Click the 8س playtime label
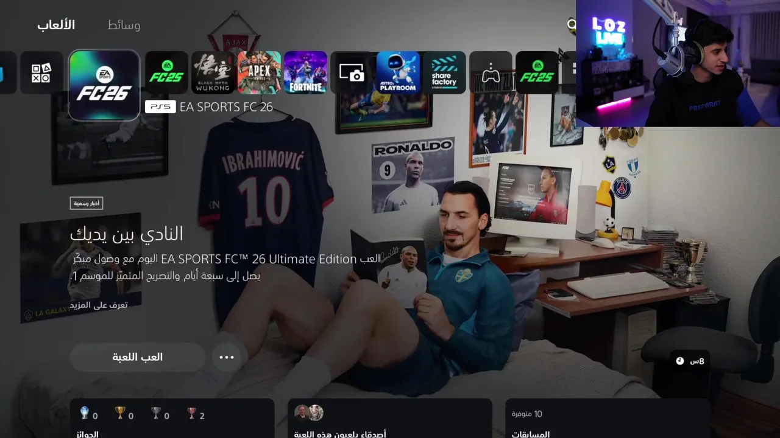The height and width of the screenshot is (438, 780). click(x=697, y=361)
